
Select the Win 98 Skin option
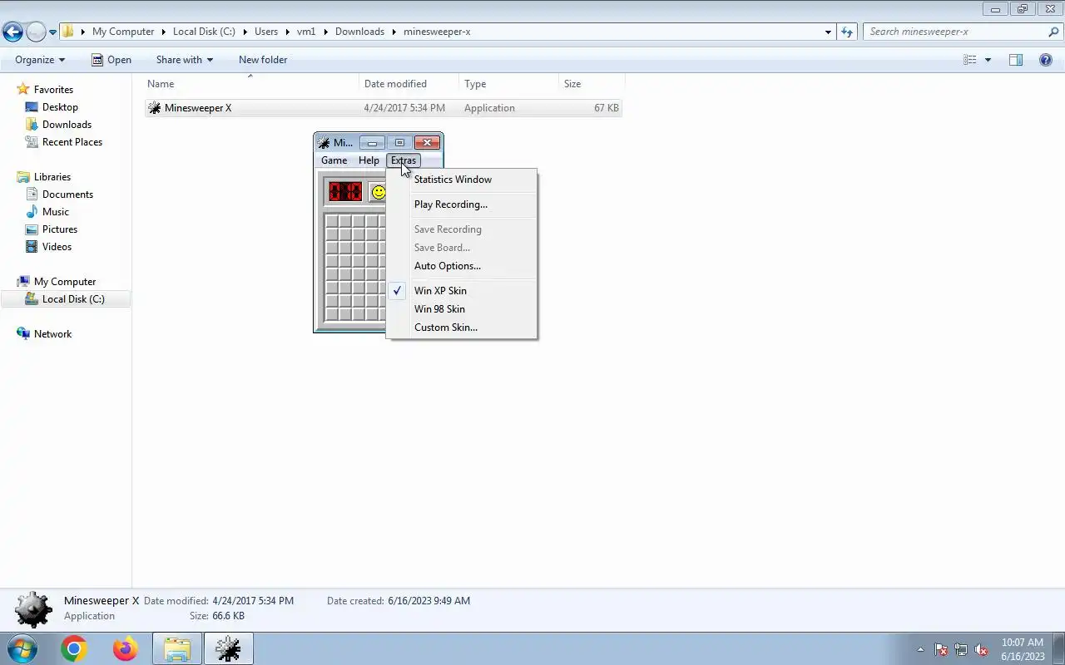click(462, 309)
